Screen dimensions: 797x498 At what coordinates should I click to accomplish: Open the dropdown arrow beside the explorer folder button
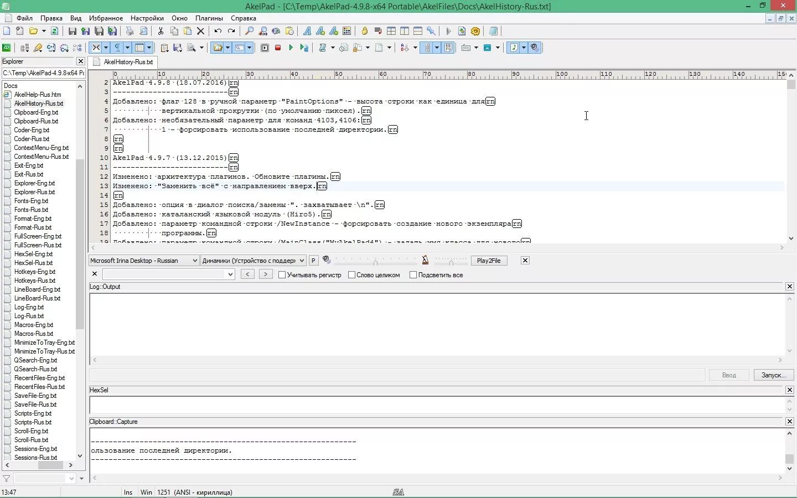click(227, 48)
